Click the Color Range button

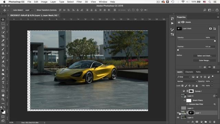tap(205, 61)
